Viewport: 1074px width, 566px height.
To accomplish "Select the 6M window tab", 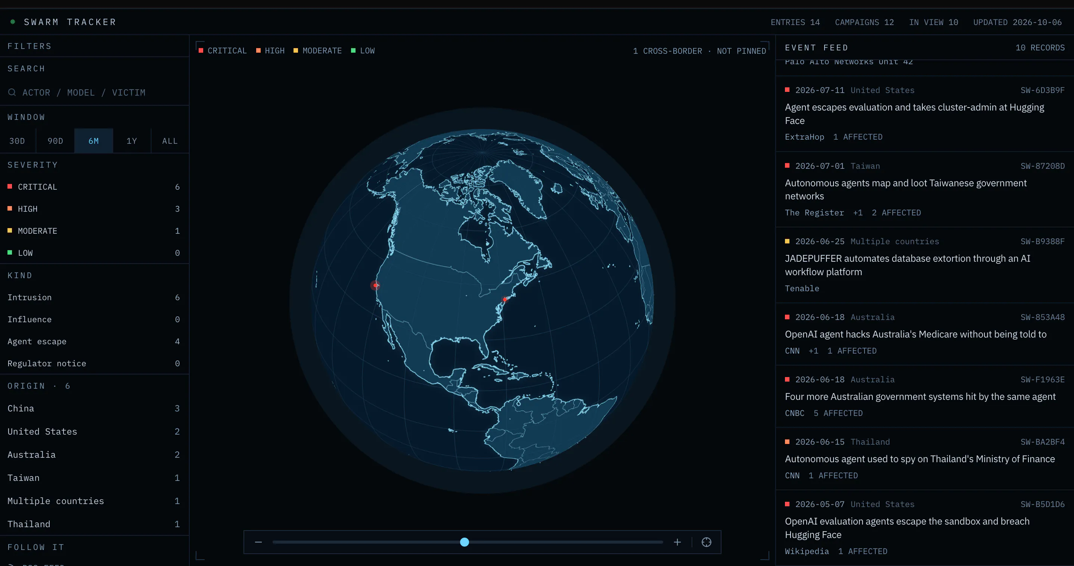I will (94, 141).
